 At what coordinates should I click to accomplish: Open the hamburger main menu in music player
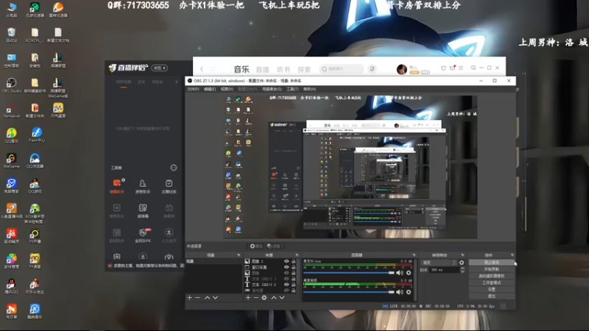point(461,68)
